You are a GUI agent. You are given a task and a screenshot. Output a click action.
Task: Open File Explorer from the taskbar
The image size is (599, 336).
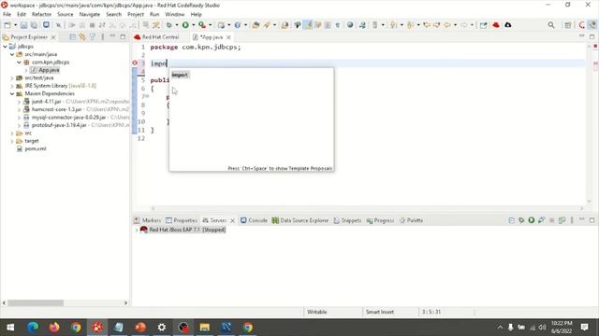coord(204,328)
